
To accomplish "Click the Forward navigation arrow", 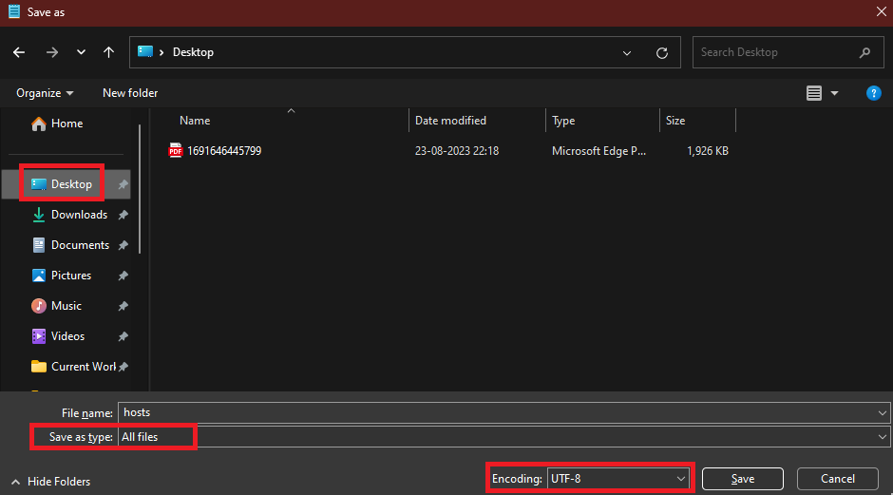I will pos(51,52).
